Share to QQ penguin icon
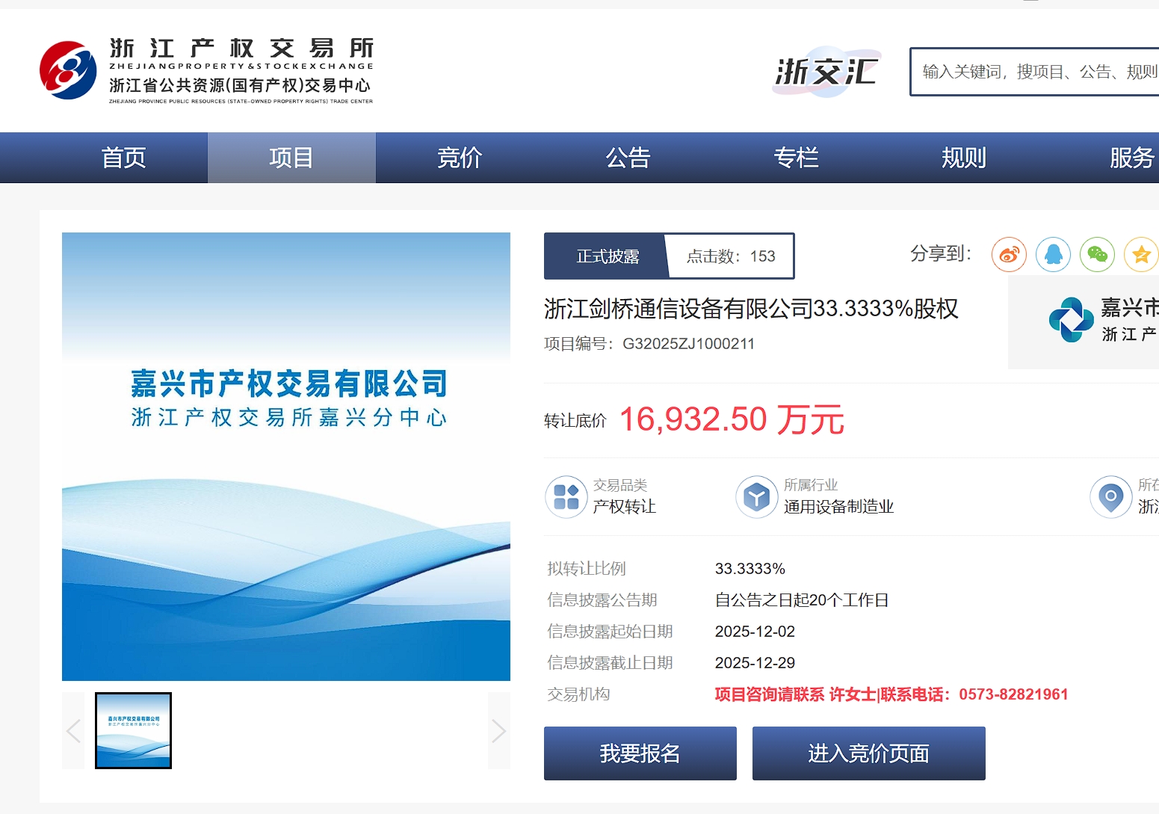1159x814 pixels. point(1053,255)
